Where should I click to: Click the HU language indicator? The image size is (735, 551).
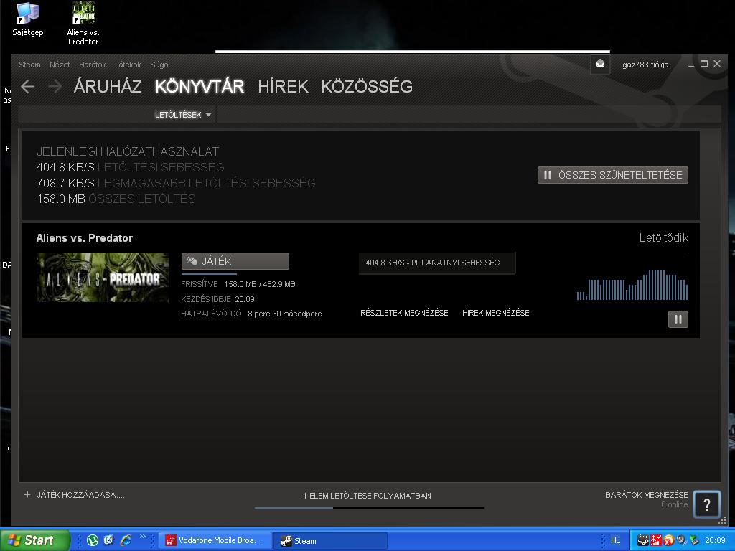615,540
